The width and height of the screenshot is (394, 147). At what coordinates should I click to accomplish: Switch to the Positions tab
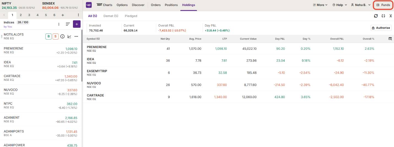[171, 5]
